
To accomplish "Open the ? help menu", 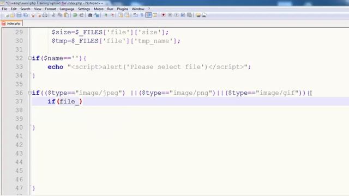I will click(x=149, y=9).
